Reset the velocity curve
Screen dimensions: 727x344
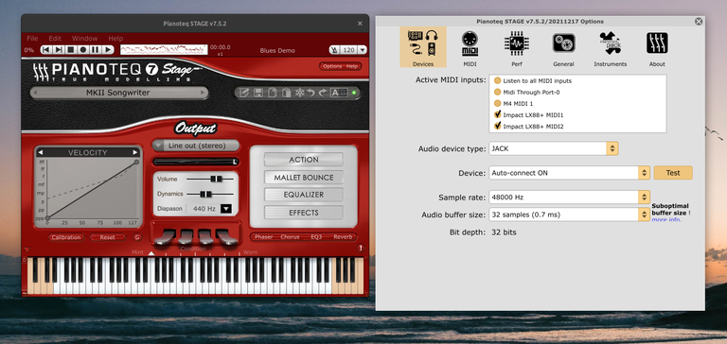pos(107,237)
